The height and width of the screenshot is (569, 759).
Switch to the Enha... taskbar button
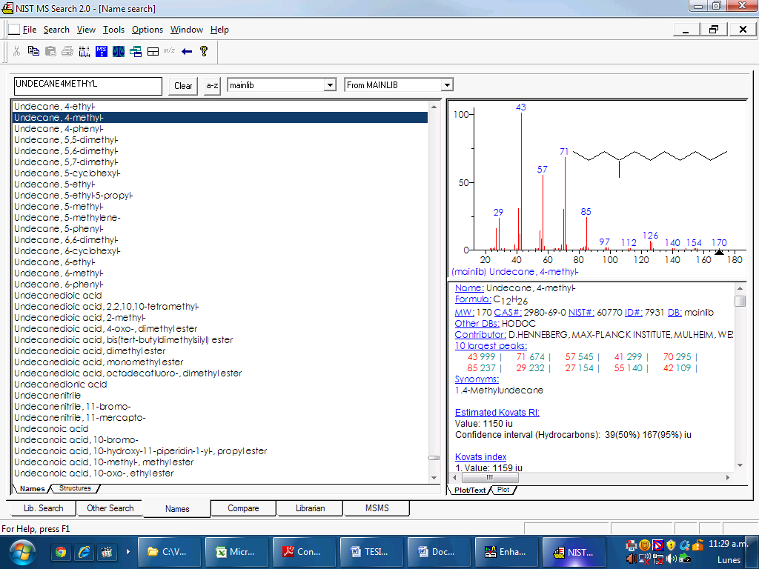point(506,552)
